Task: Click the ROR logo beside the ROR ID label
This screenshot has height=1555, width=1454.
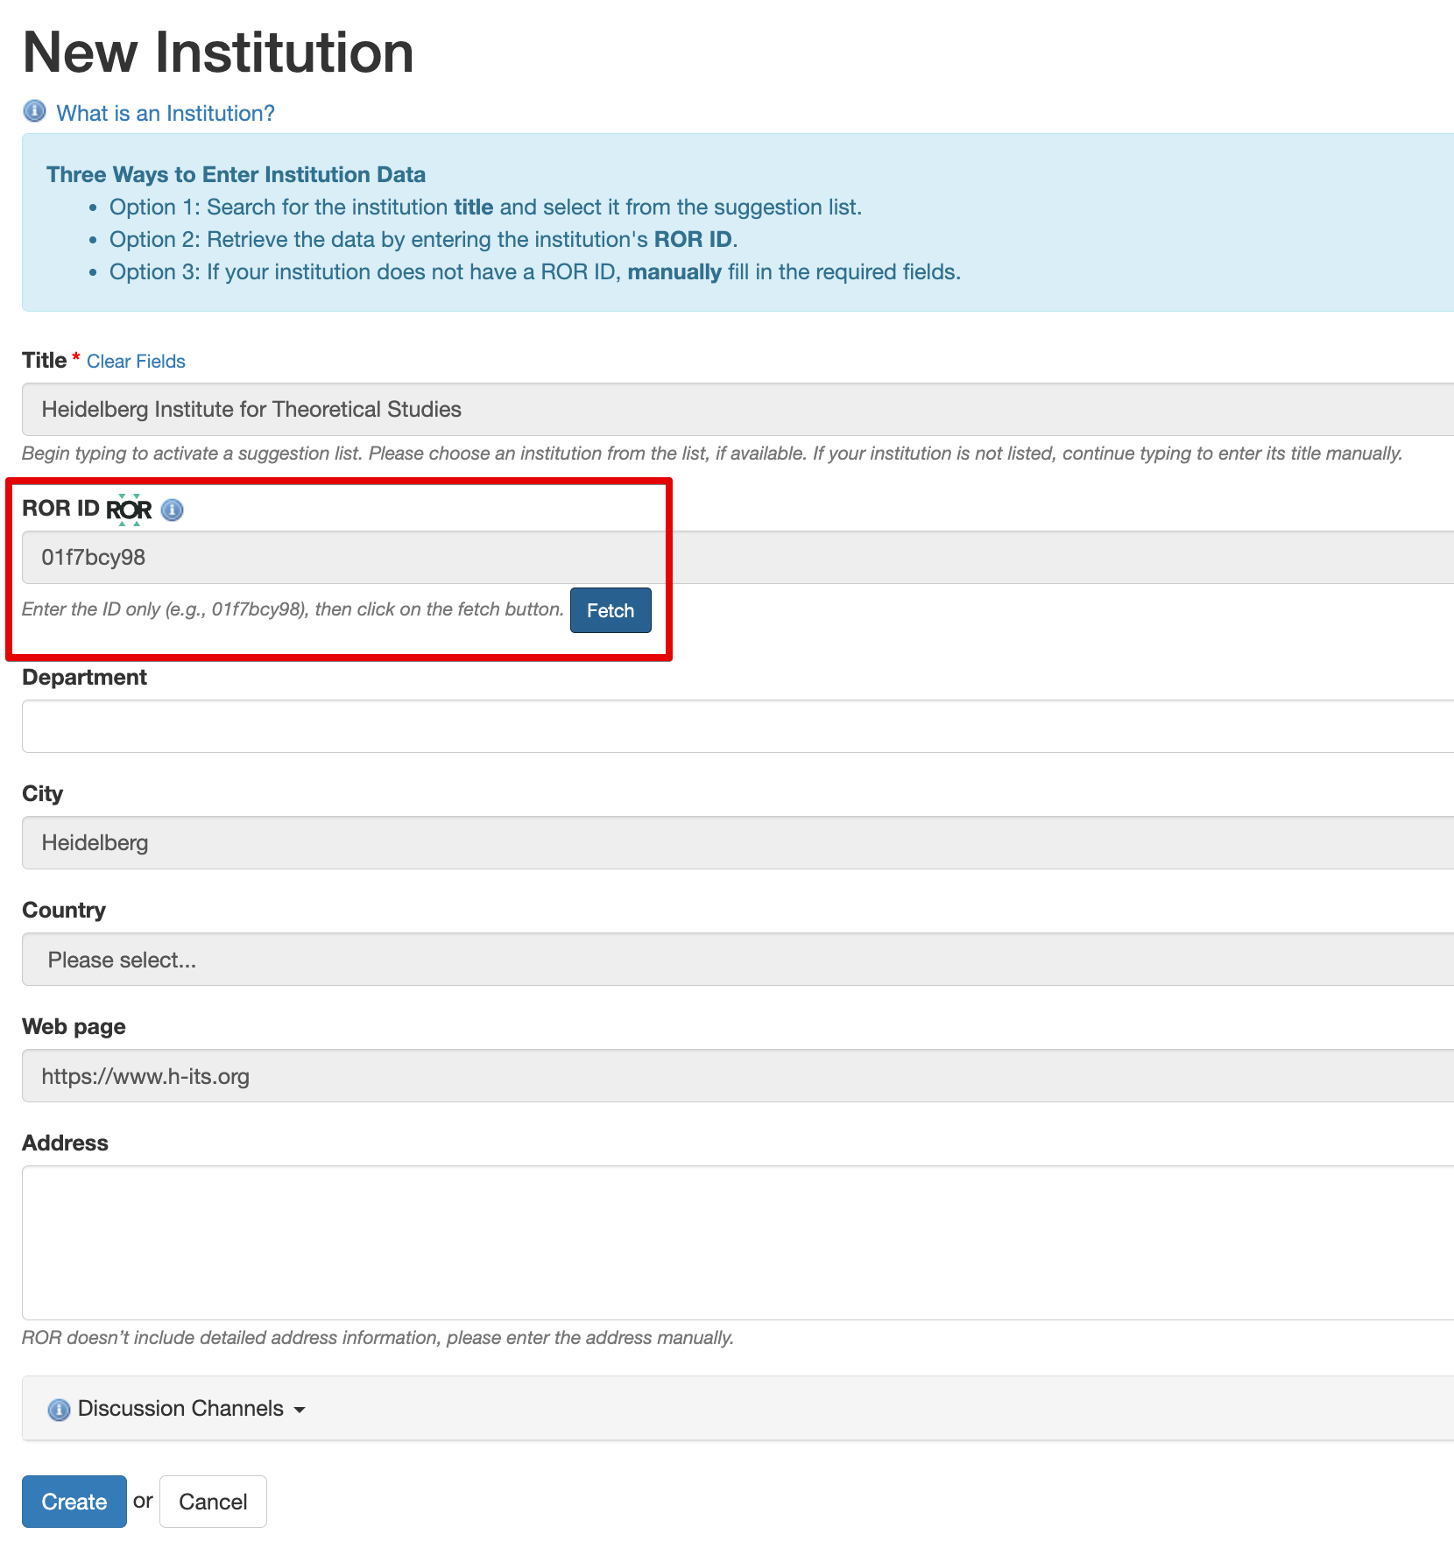Action: (x=129, y=509)
